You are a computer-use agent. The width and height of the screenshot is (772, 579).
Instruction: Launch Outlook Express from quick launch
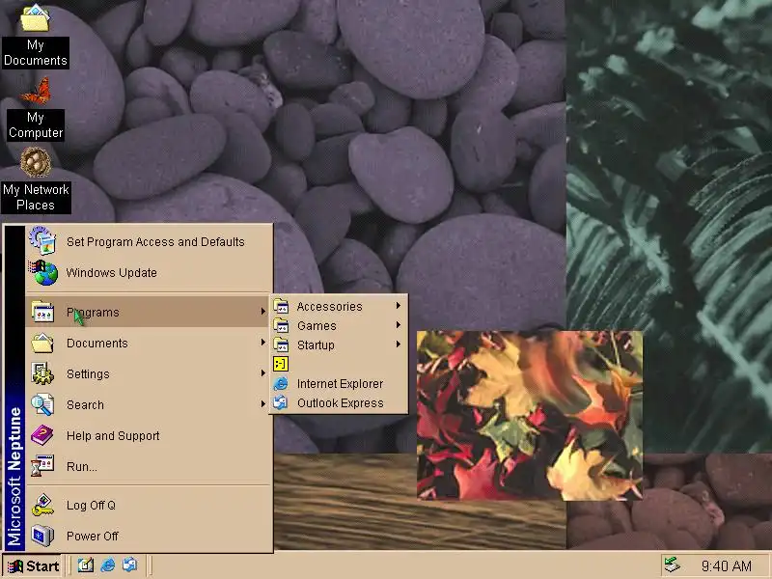point(130,565)
